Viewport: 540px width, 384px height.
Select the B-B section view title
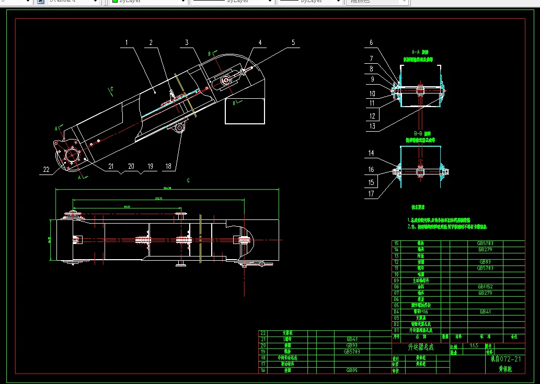click(422, 134)
